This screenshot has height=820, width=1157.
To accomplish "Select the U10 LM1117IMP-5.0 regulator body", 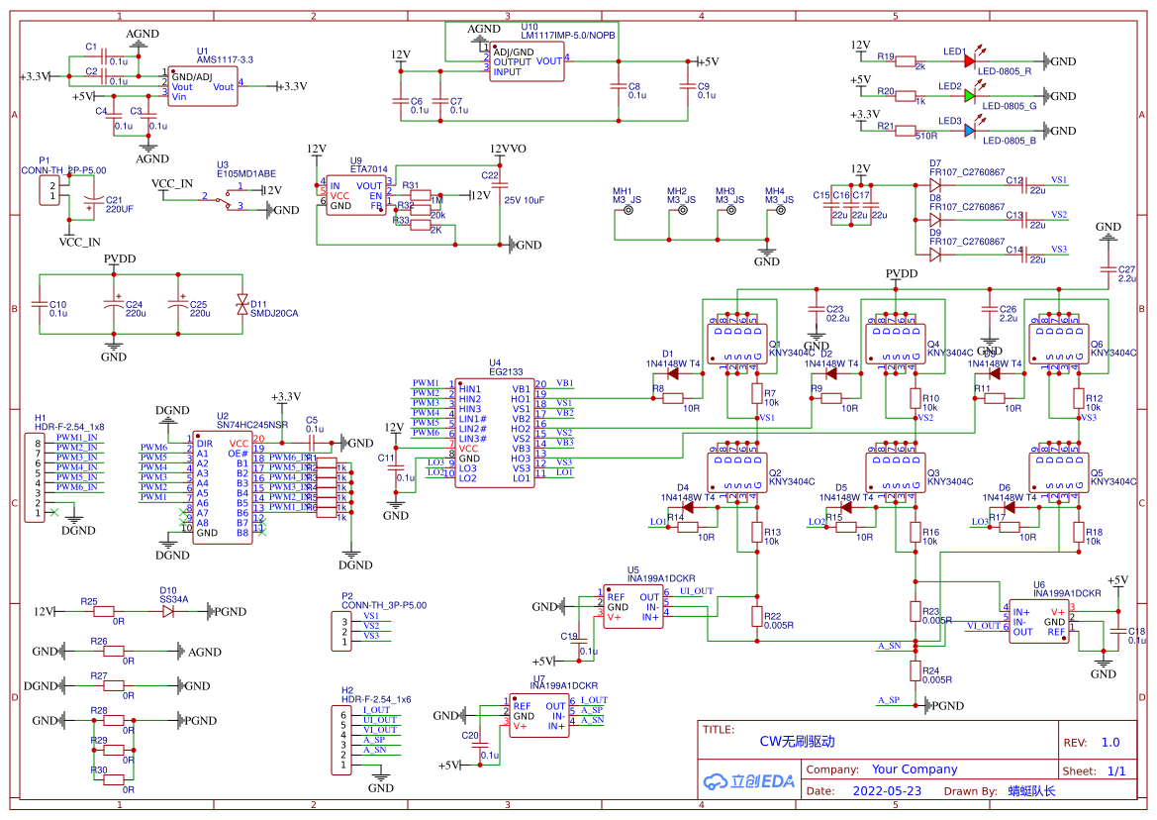I will 527,61.
